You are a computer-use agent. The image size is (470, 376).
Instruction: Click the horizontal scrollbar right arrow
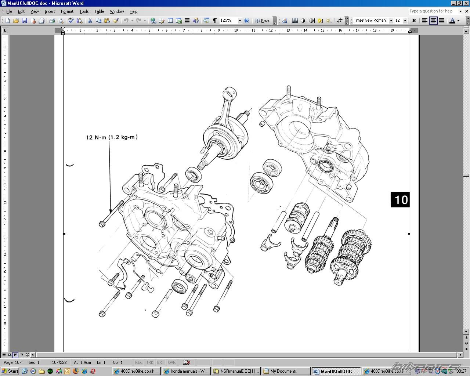pos(460,355)
